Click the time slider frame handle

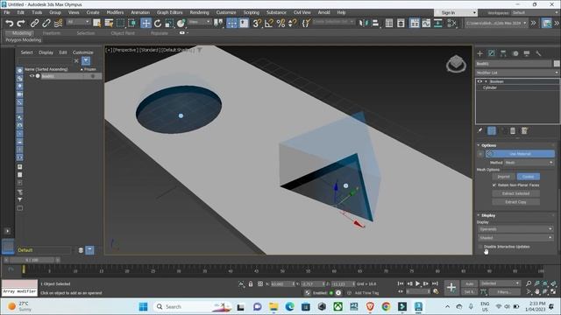(x=32, y=260)
